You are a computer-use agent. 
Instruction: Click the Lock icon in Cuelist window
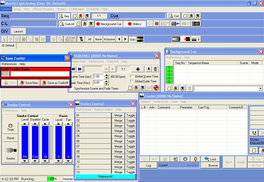click(210, 159)
